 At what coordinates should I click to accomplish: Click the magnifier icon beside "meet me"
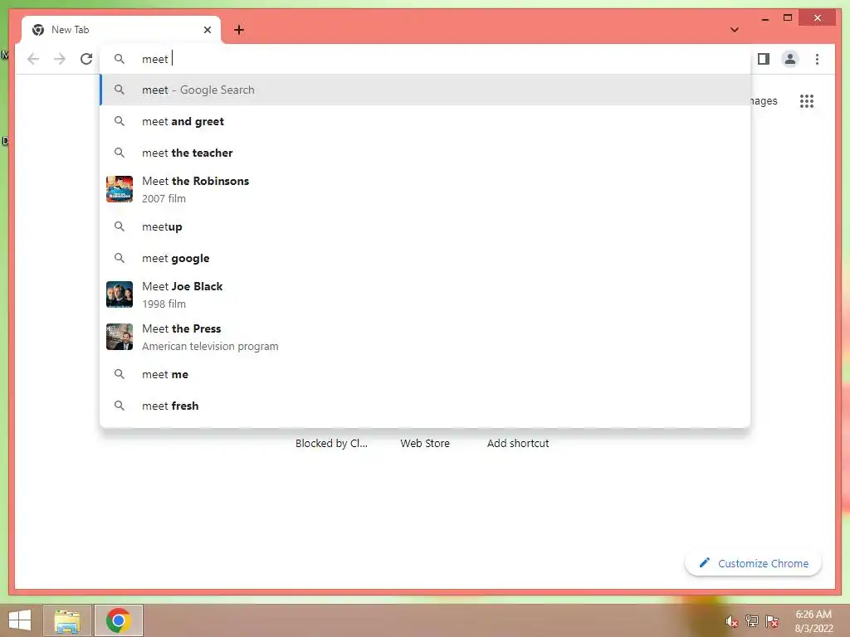click(120, 374)
